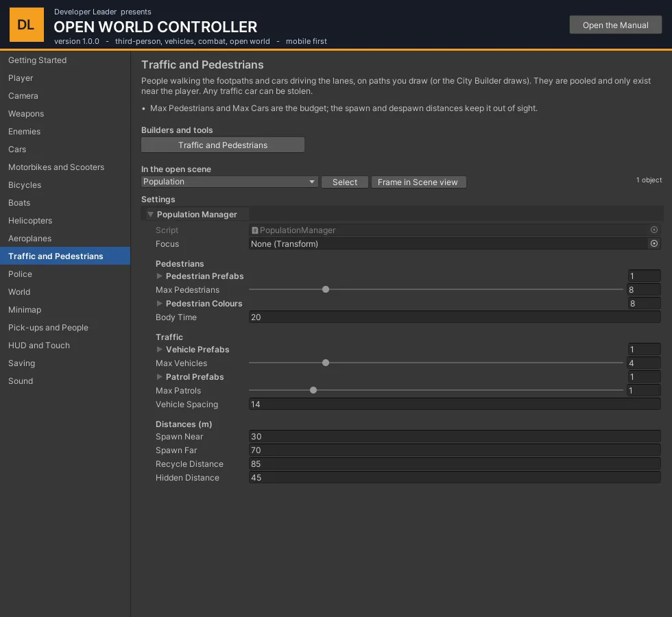
Task: Open the Cars section
Action: click(65, 149)
